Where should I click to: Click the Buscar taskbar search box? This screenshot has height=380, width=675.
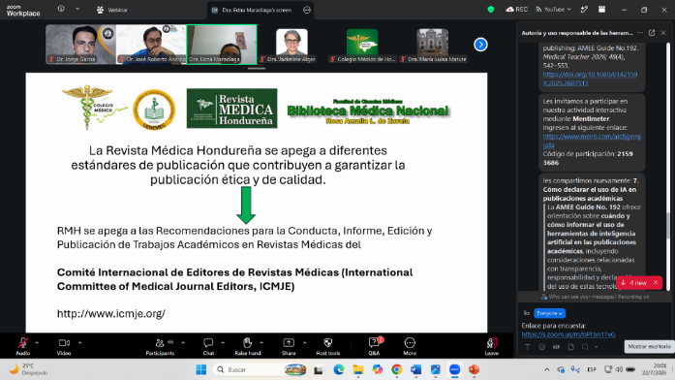[261, 369]
